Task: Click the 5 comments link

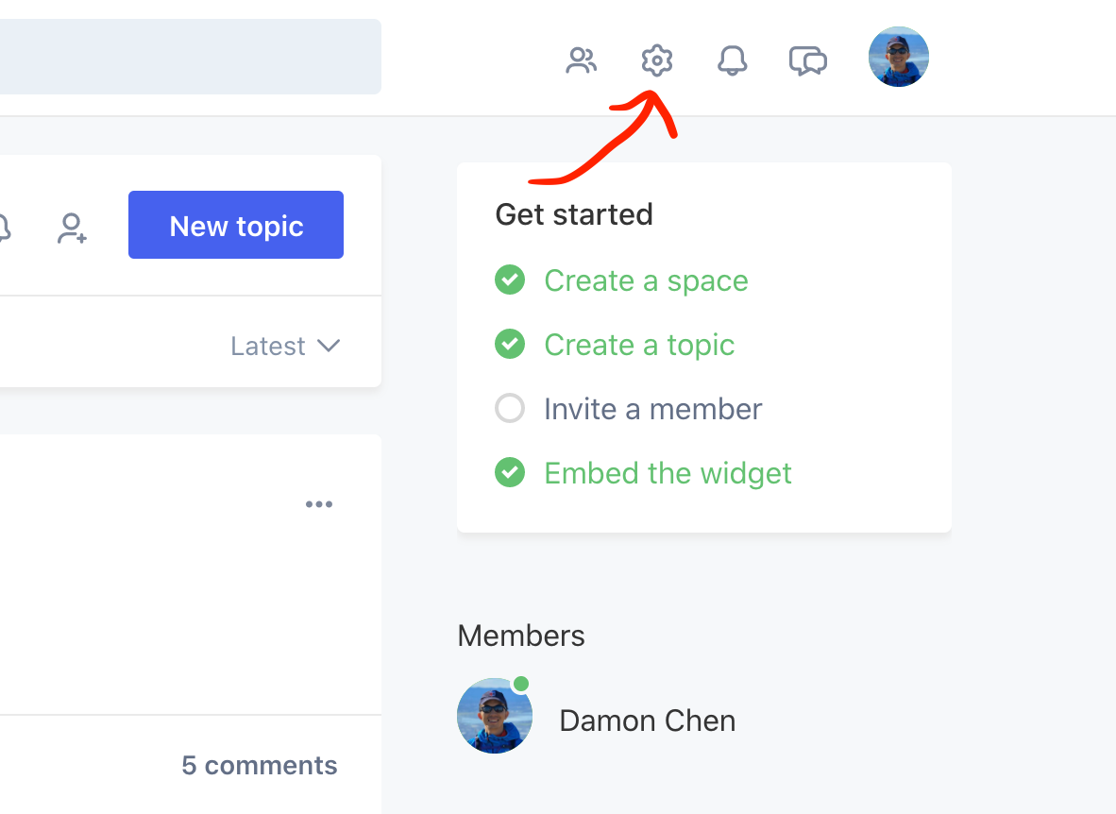Action: pyautogui.click(x=259, y=765)
